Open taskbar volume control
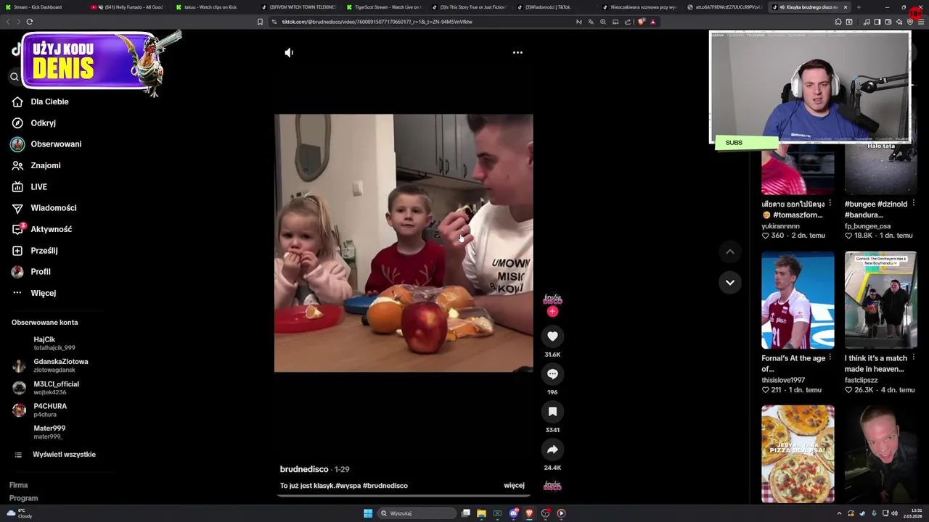The image size is (929, 522). [x=895, y=513]
